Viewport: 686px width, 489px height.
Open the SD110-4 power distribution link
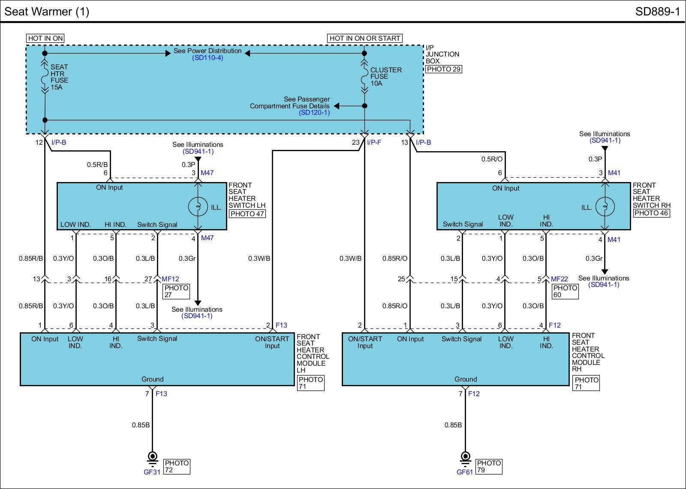coord(208,58)
